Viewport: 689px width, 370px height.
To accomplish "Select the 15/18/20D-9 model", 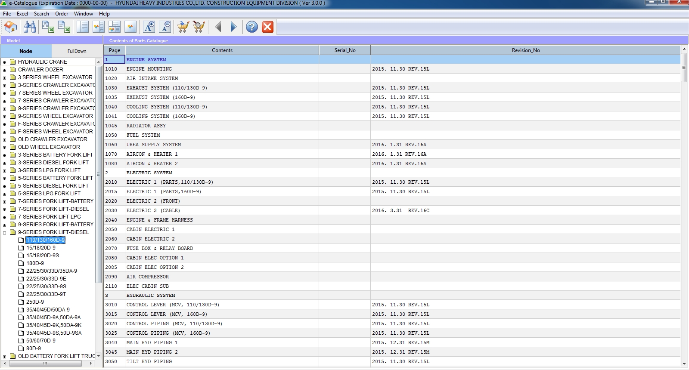I will point(41,248).
